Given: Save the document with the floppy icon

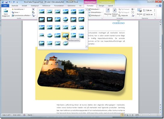Looking at the screenshot, I should click(x=6, y=2).
